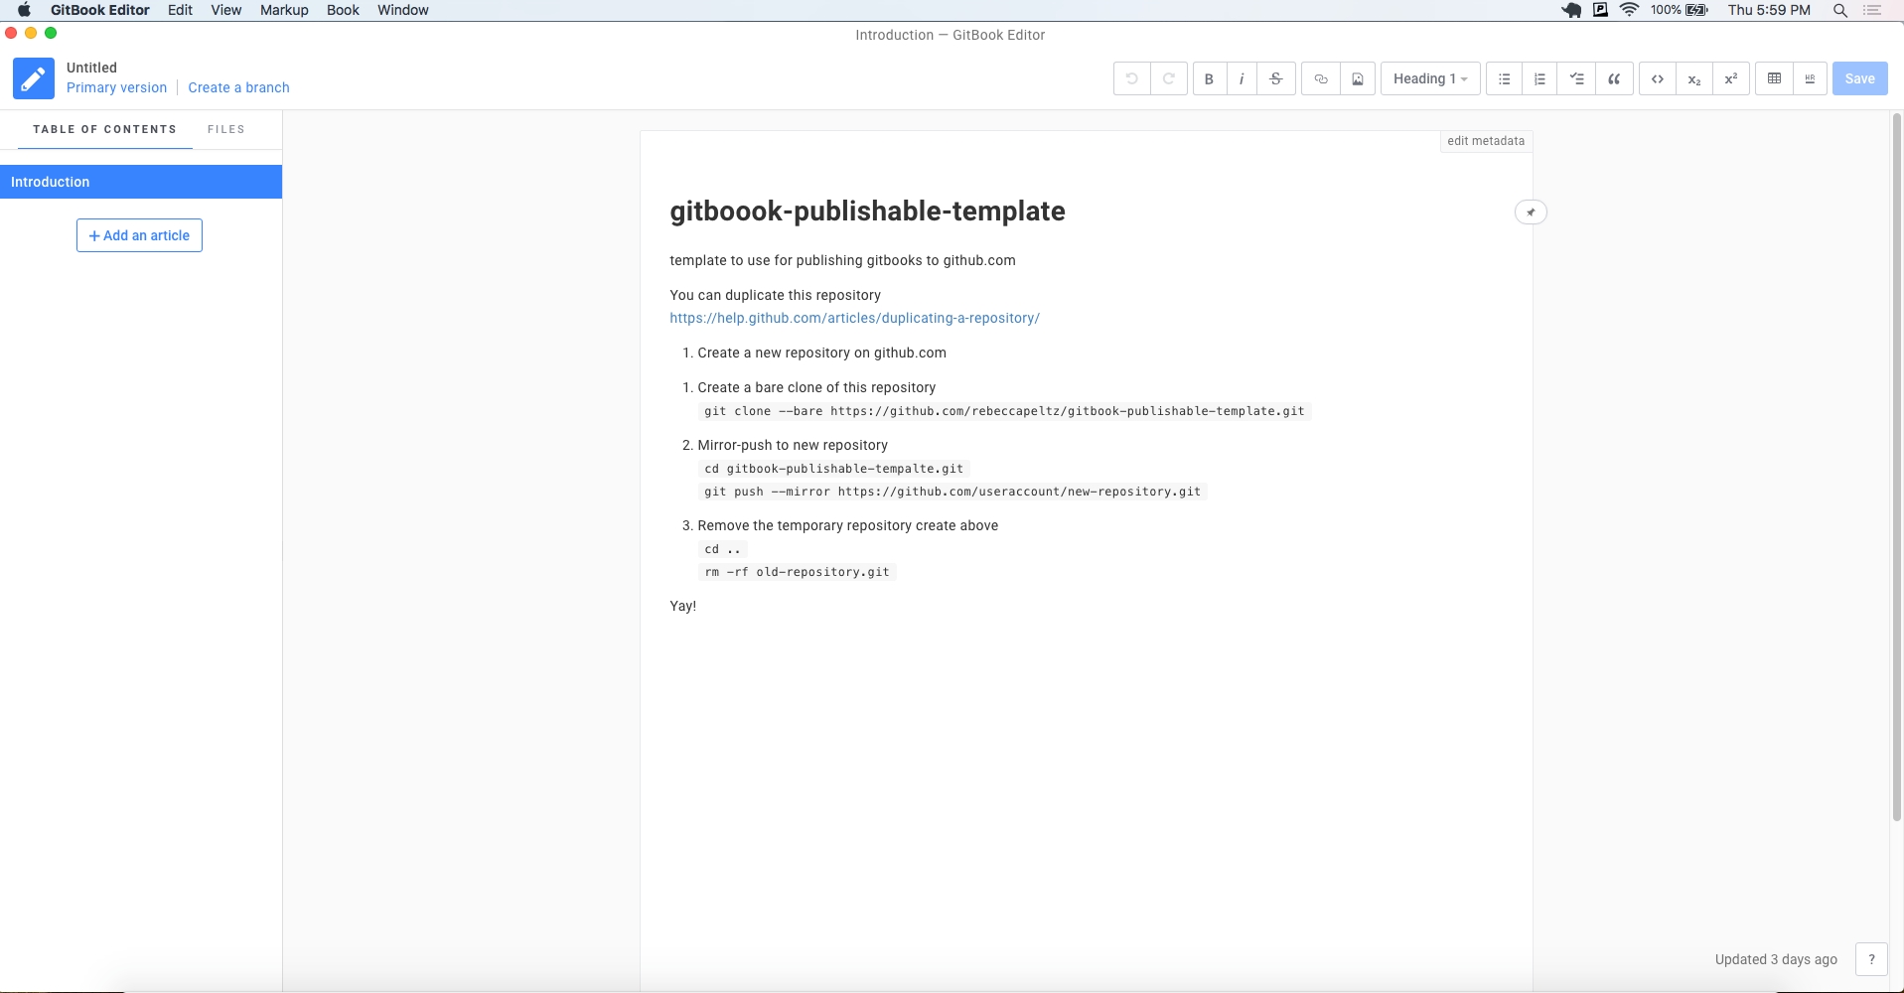The image size is (1904, 993).
Task: Open the Markup menu
Action: [x=284, y=10]
